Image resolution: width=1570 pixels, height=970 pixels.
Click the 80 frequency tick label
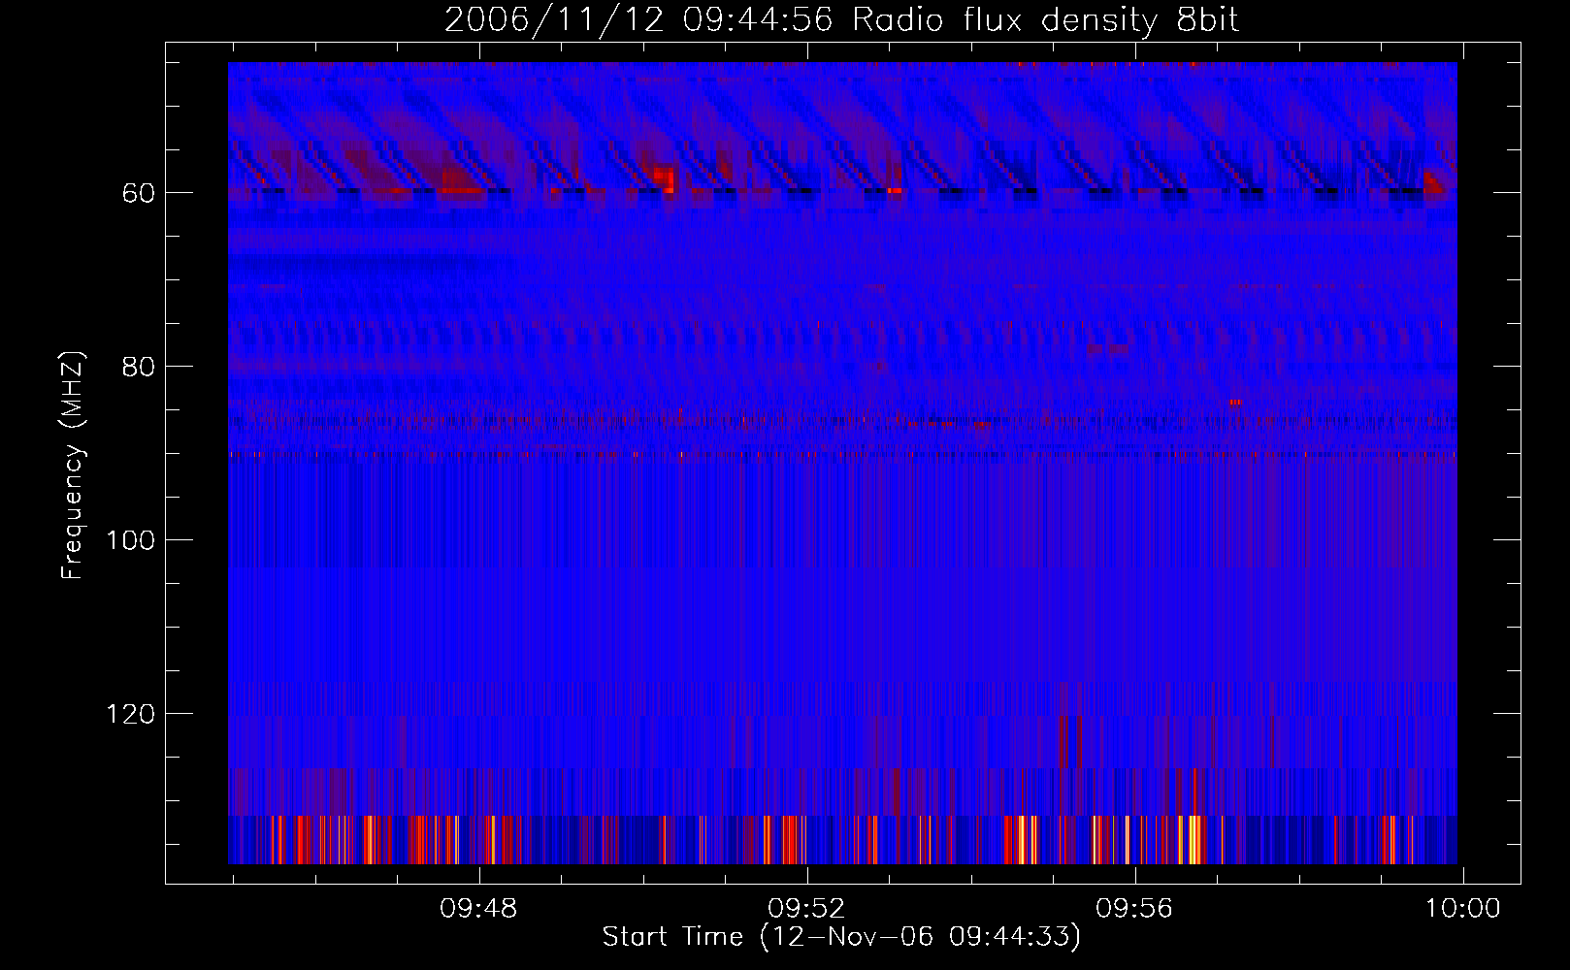point(139,368)
